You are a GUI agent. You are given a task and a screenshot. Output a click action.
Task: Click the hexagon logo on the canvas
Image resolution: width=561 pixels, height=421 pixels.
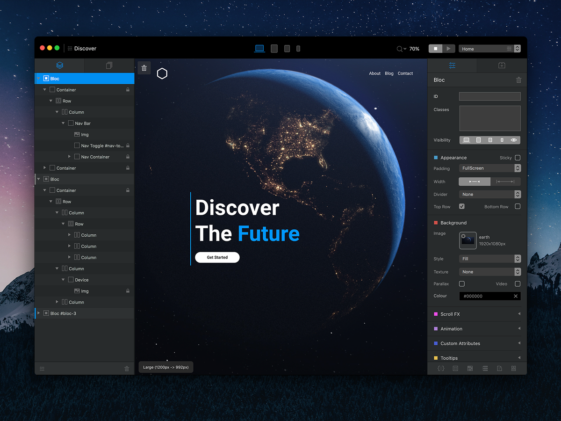coord(162,73)
